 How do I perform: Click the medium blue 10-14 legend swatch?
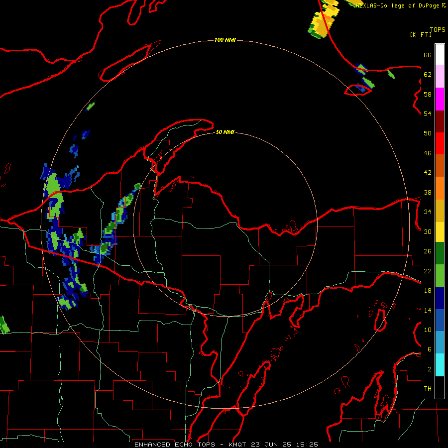[x=440, y=320]
